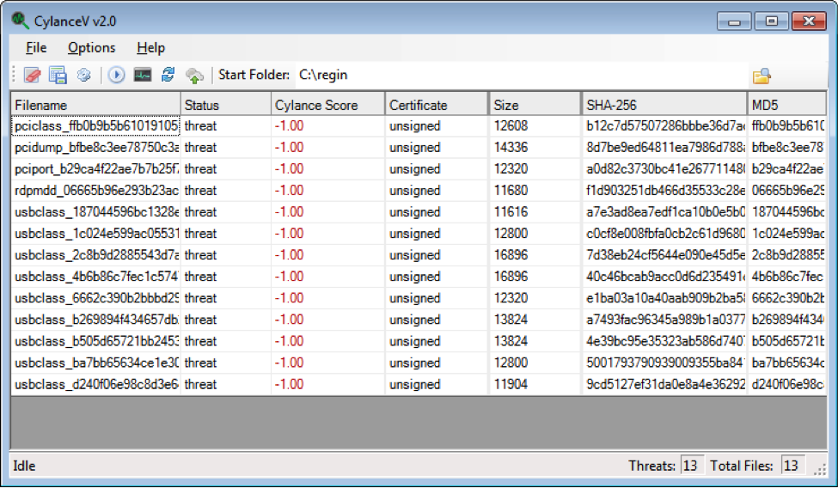Click the SHA-256 hash starting e1ba03a10a40aab
Screen dimensions: 838x488
point(665,298)
